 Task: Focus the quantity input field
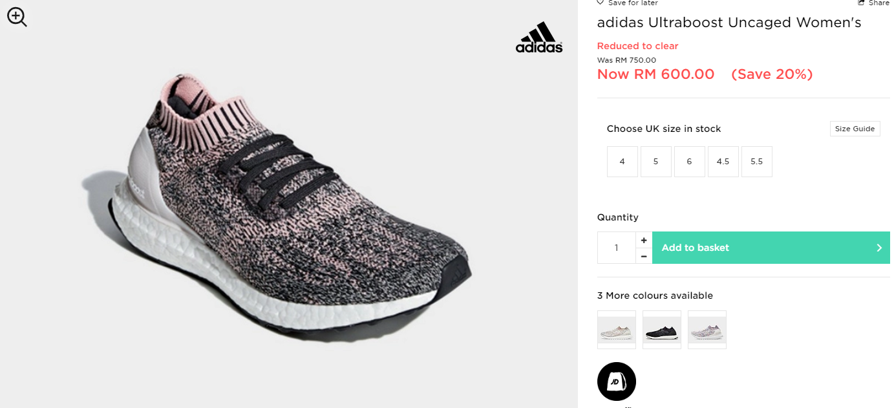[617, 248]
